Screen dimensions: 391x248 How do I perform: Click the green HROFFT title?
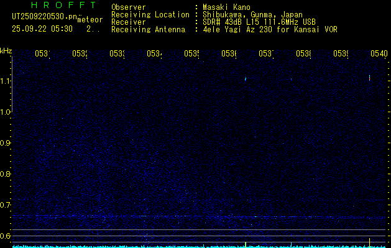64,5
